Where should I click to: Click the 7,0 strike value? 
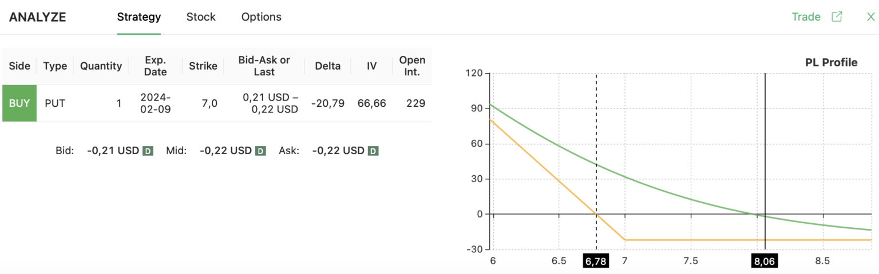pos(210,103)
